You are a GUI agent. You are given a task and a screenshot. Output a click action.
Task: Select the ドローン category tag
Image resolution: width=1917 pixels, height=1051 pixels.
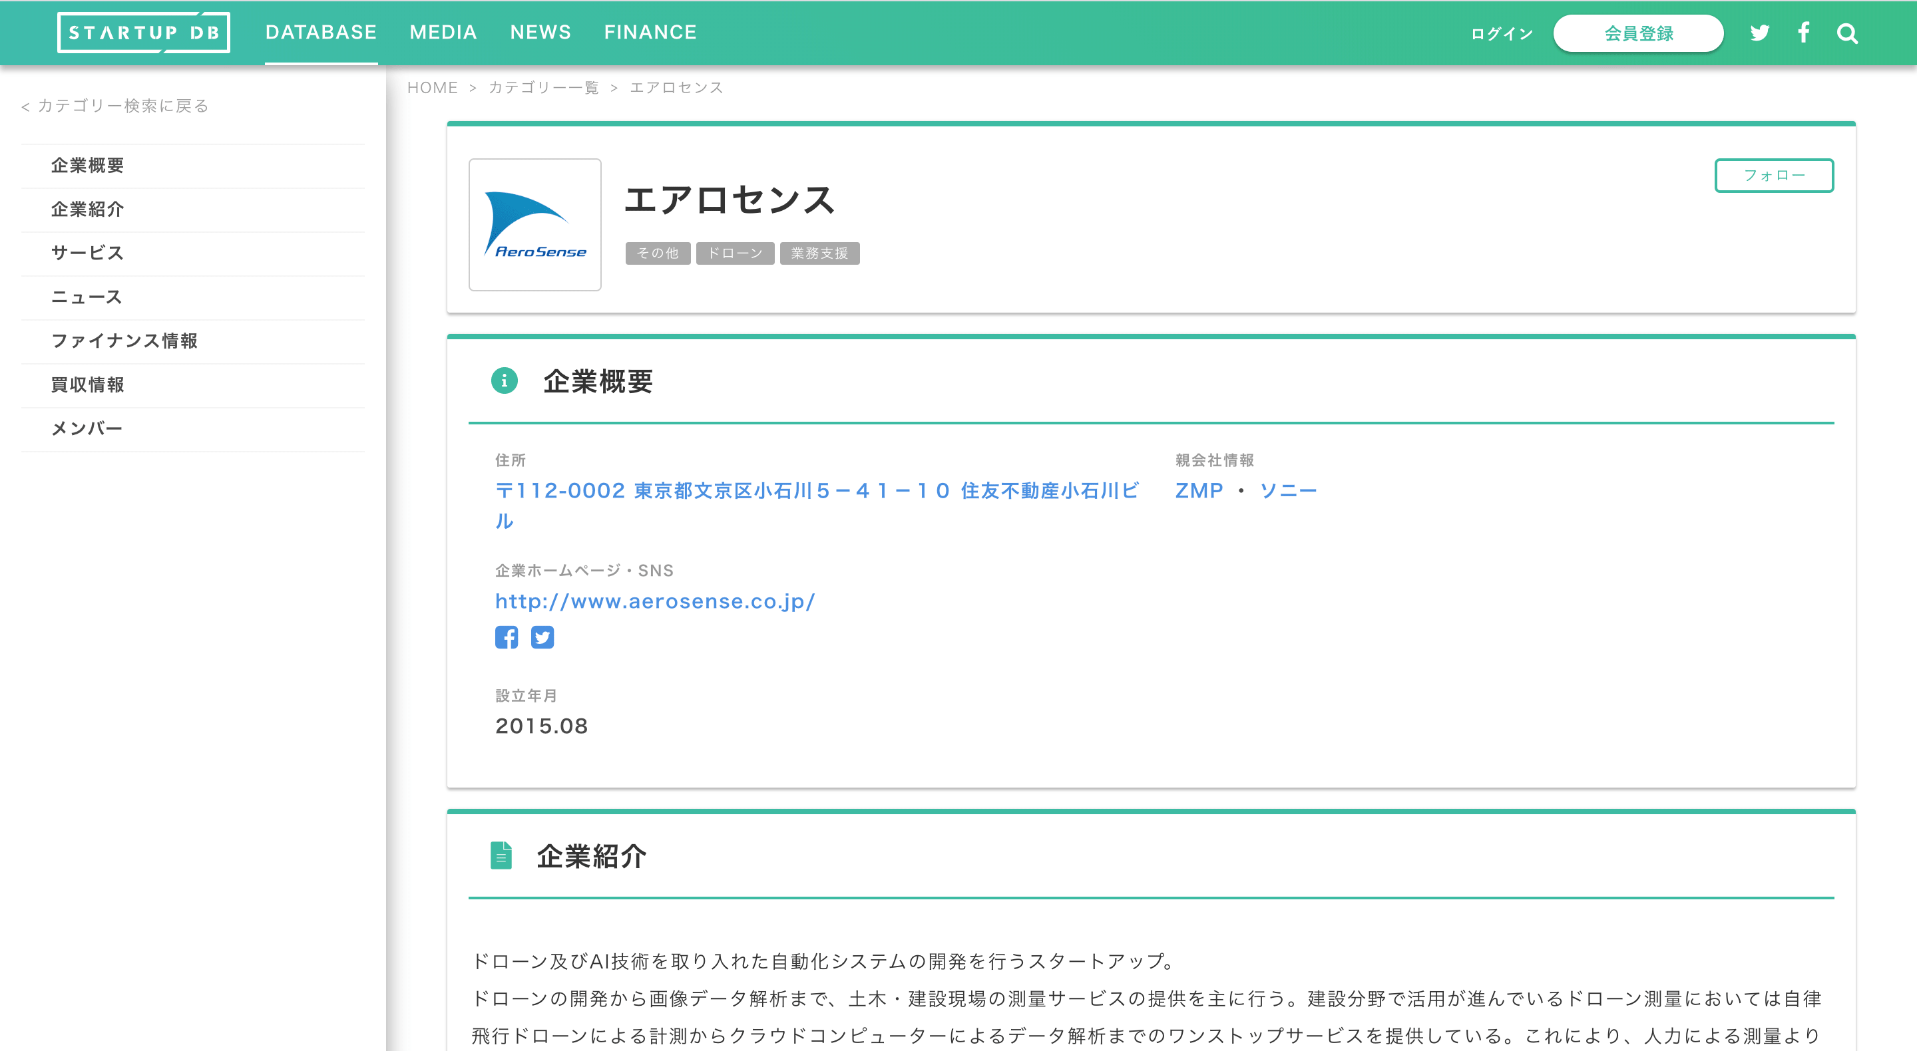734,253
